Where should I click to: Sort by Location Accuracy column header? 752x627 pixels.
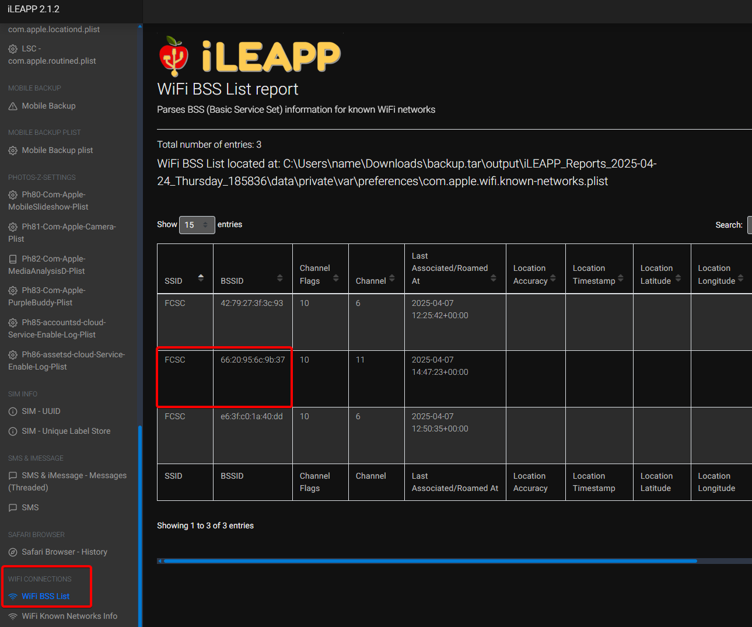coord(536,269)
